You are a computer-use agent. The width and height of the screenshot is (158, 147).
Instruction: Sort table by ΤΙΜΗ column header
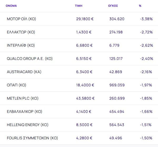[78, 6]
